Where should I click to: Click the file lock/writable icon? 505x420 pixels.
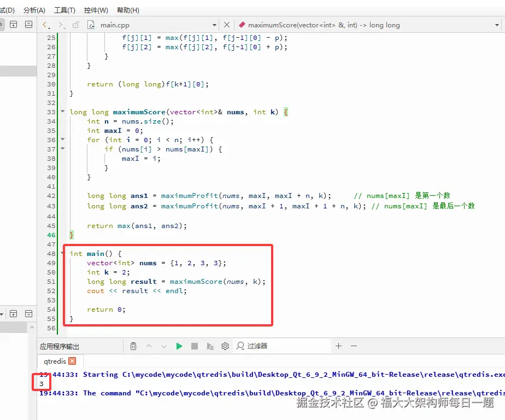(x=75, y=25)
